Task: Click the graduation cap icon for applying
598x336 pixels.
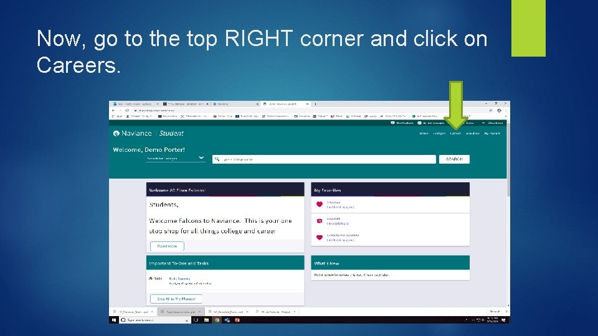Action: (320, 221)
